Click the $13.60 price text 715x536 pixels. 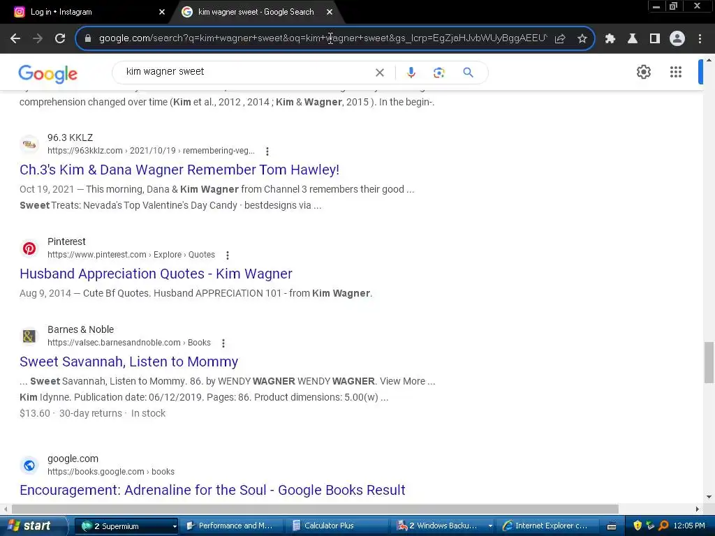point(35,413)
